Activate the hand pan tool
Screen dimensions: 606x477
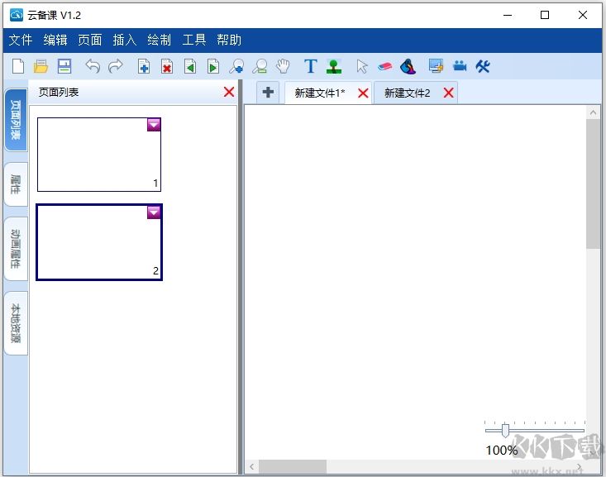[283, 67]
